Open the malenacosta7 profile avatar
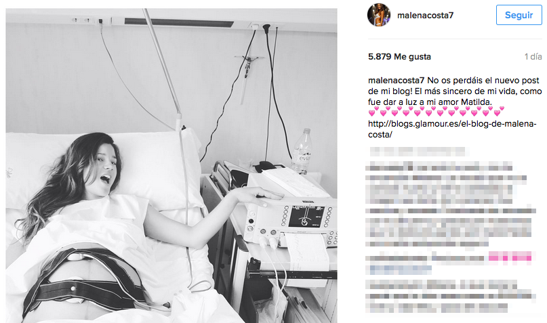Image resolution: width=547 pixels, height=323 pixels. 379,16
